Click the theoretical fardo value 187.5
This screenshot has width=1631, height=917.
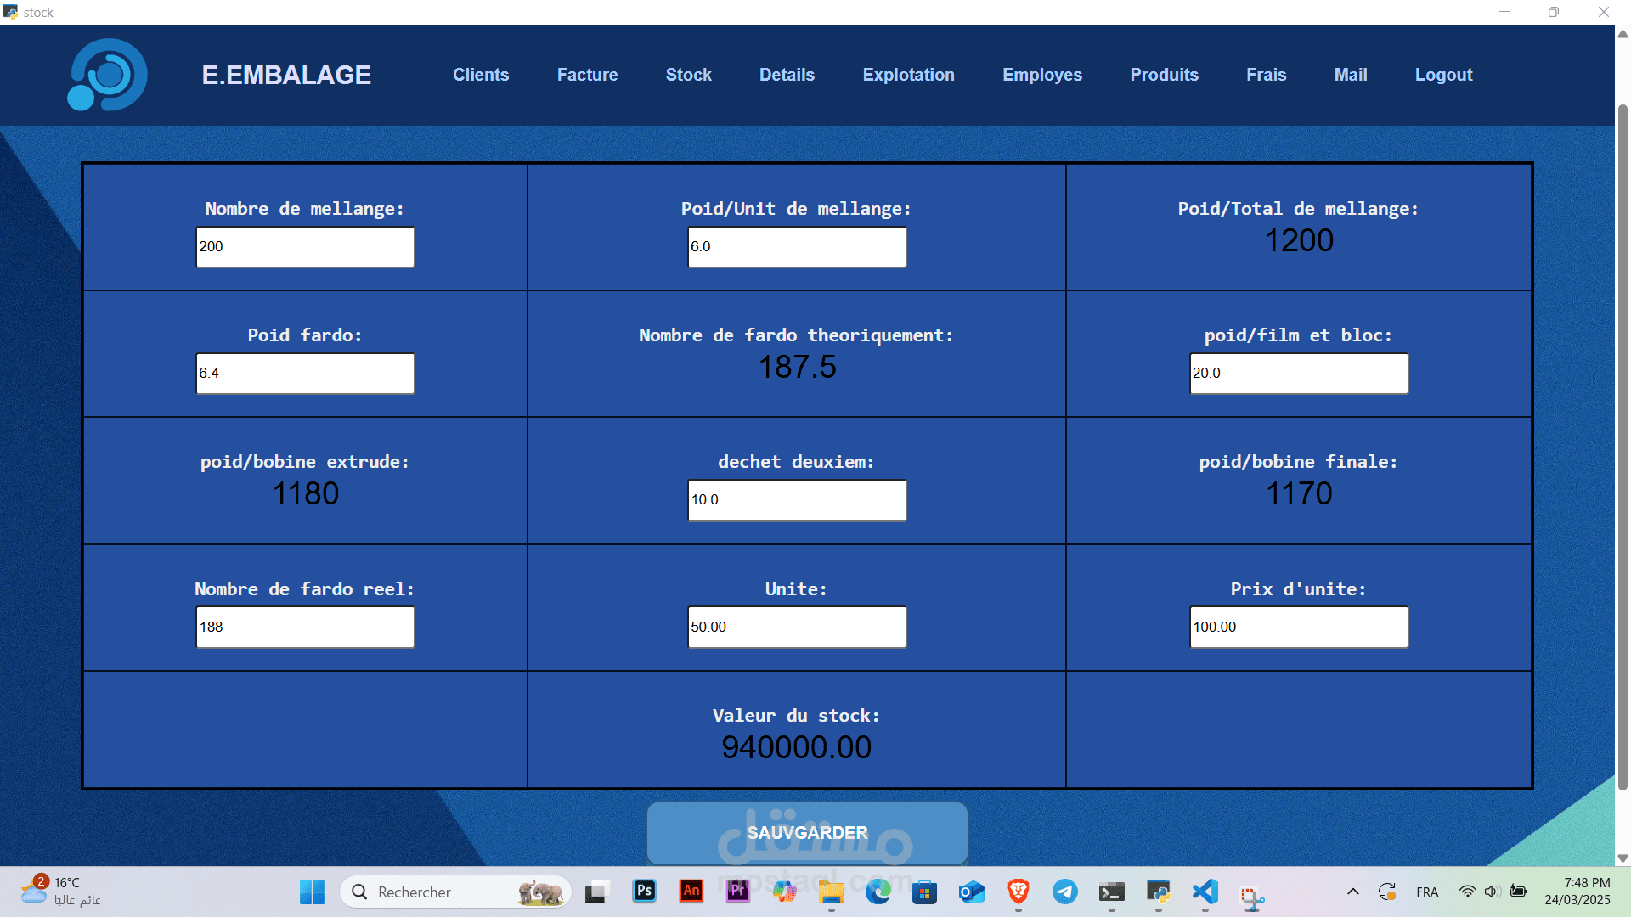tap(797, 368)
